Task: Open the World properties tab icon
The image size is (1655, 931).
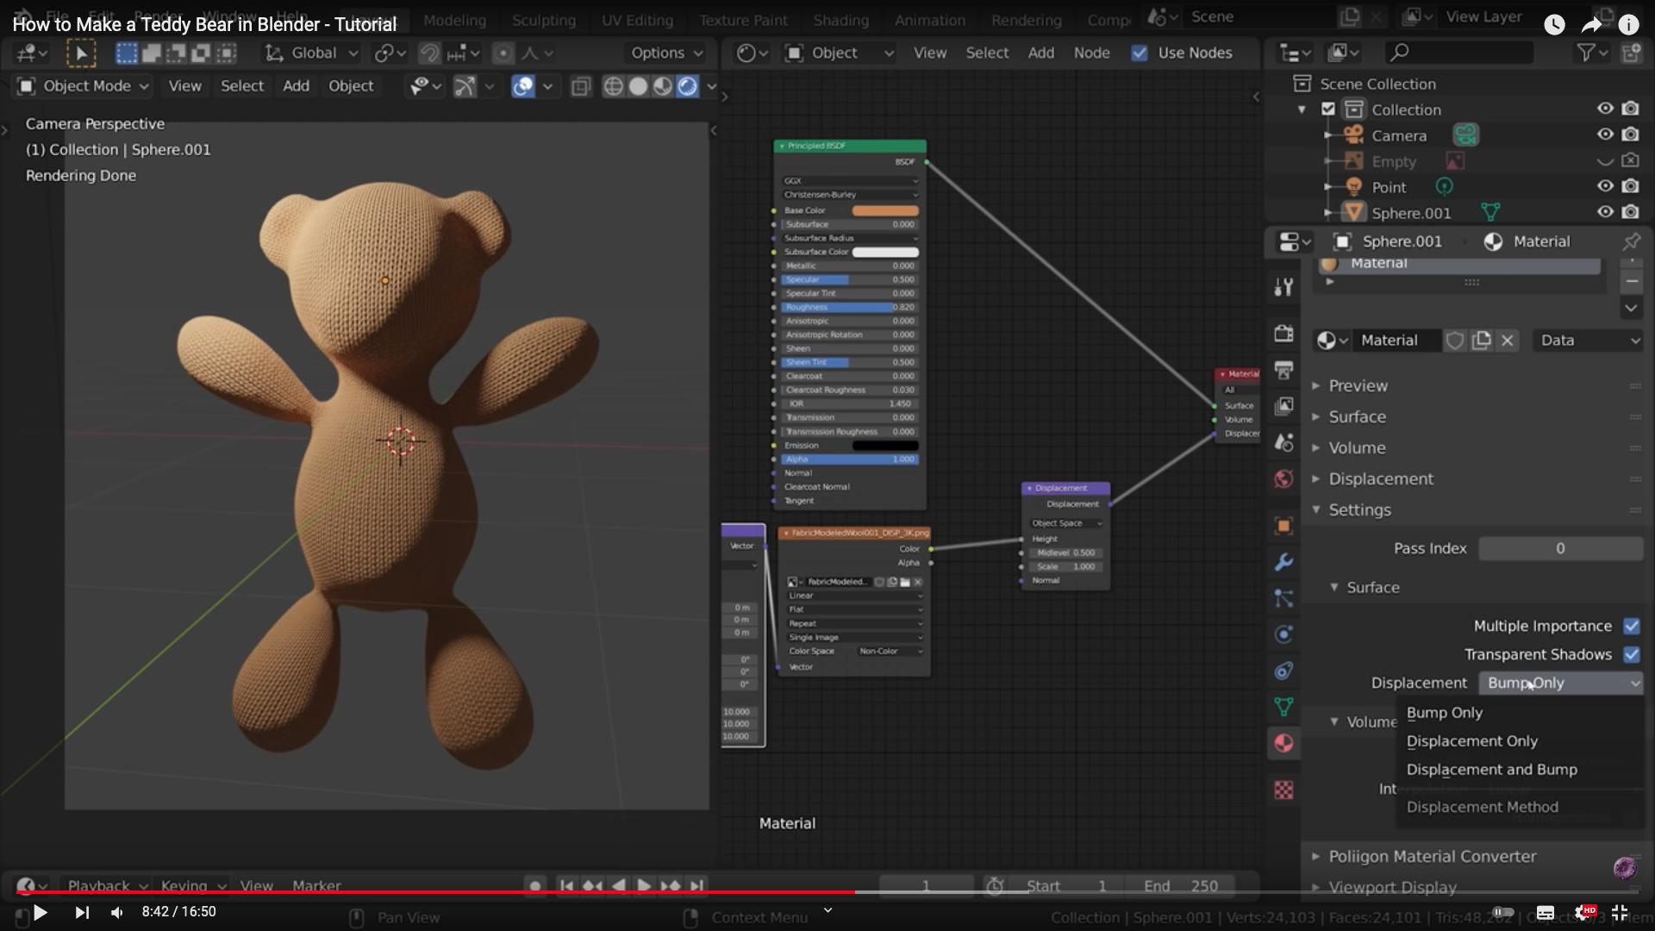Action: coord(1283,478)
